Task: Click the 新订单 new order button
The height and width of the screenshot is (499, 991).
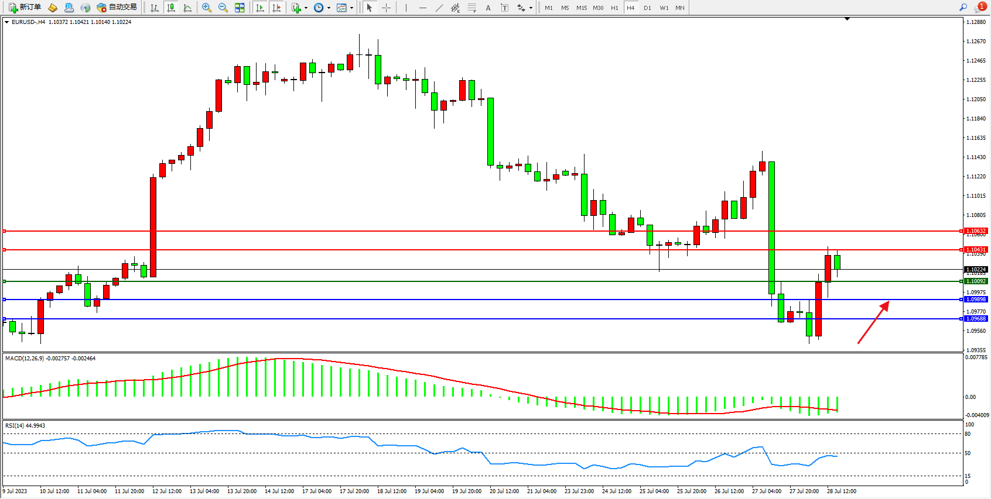Action: click(25, 8)
